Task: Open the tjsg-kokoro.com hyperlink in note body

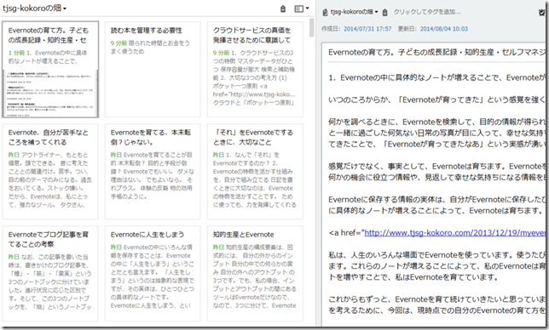Action: pyautogui.click(x=454, y=233)
